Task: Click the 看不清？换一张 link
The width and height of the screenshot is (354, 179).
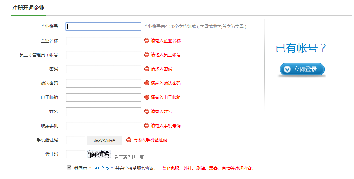Action: [129, 157]
